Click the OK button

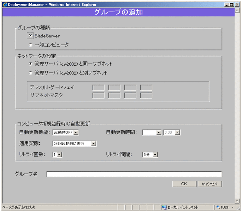pos(184,184)
